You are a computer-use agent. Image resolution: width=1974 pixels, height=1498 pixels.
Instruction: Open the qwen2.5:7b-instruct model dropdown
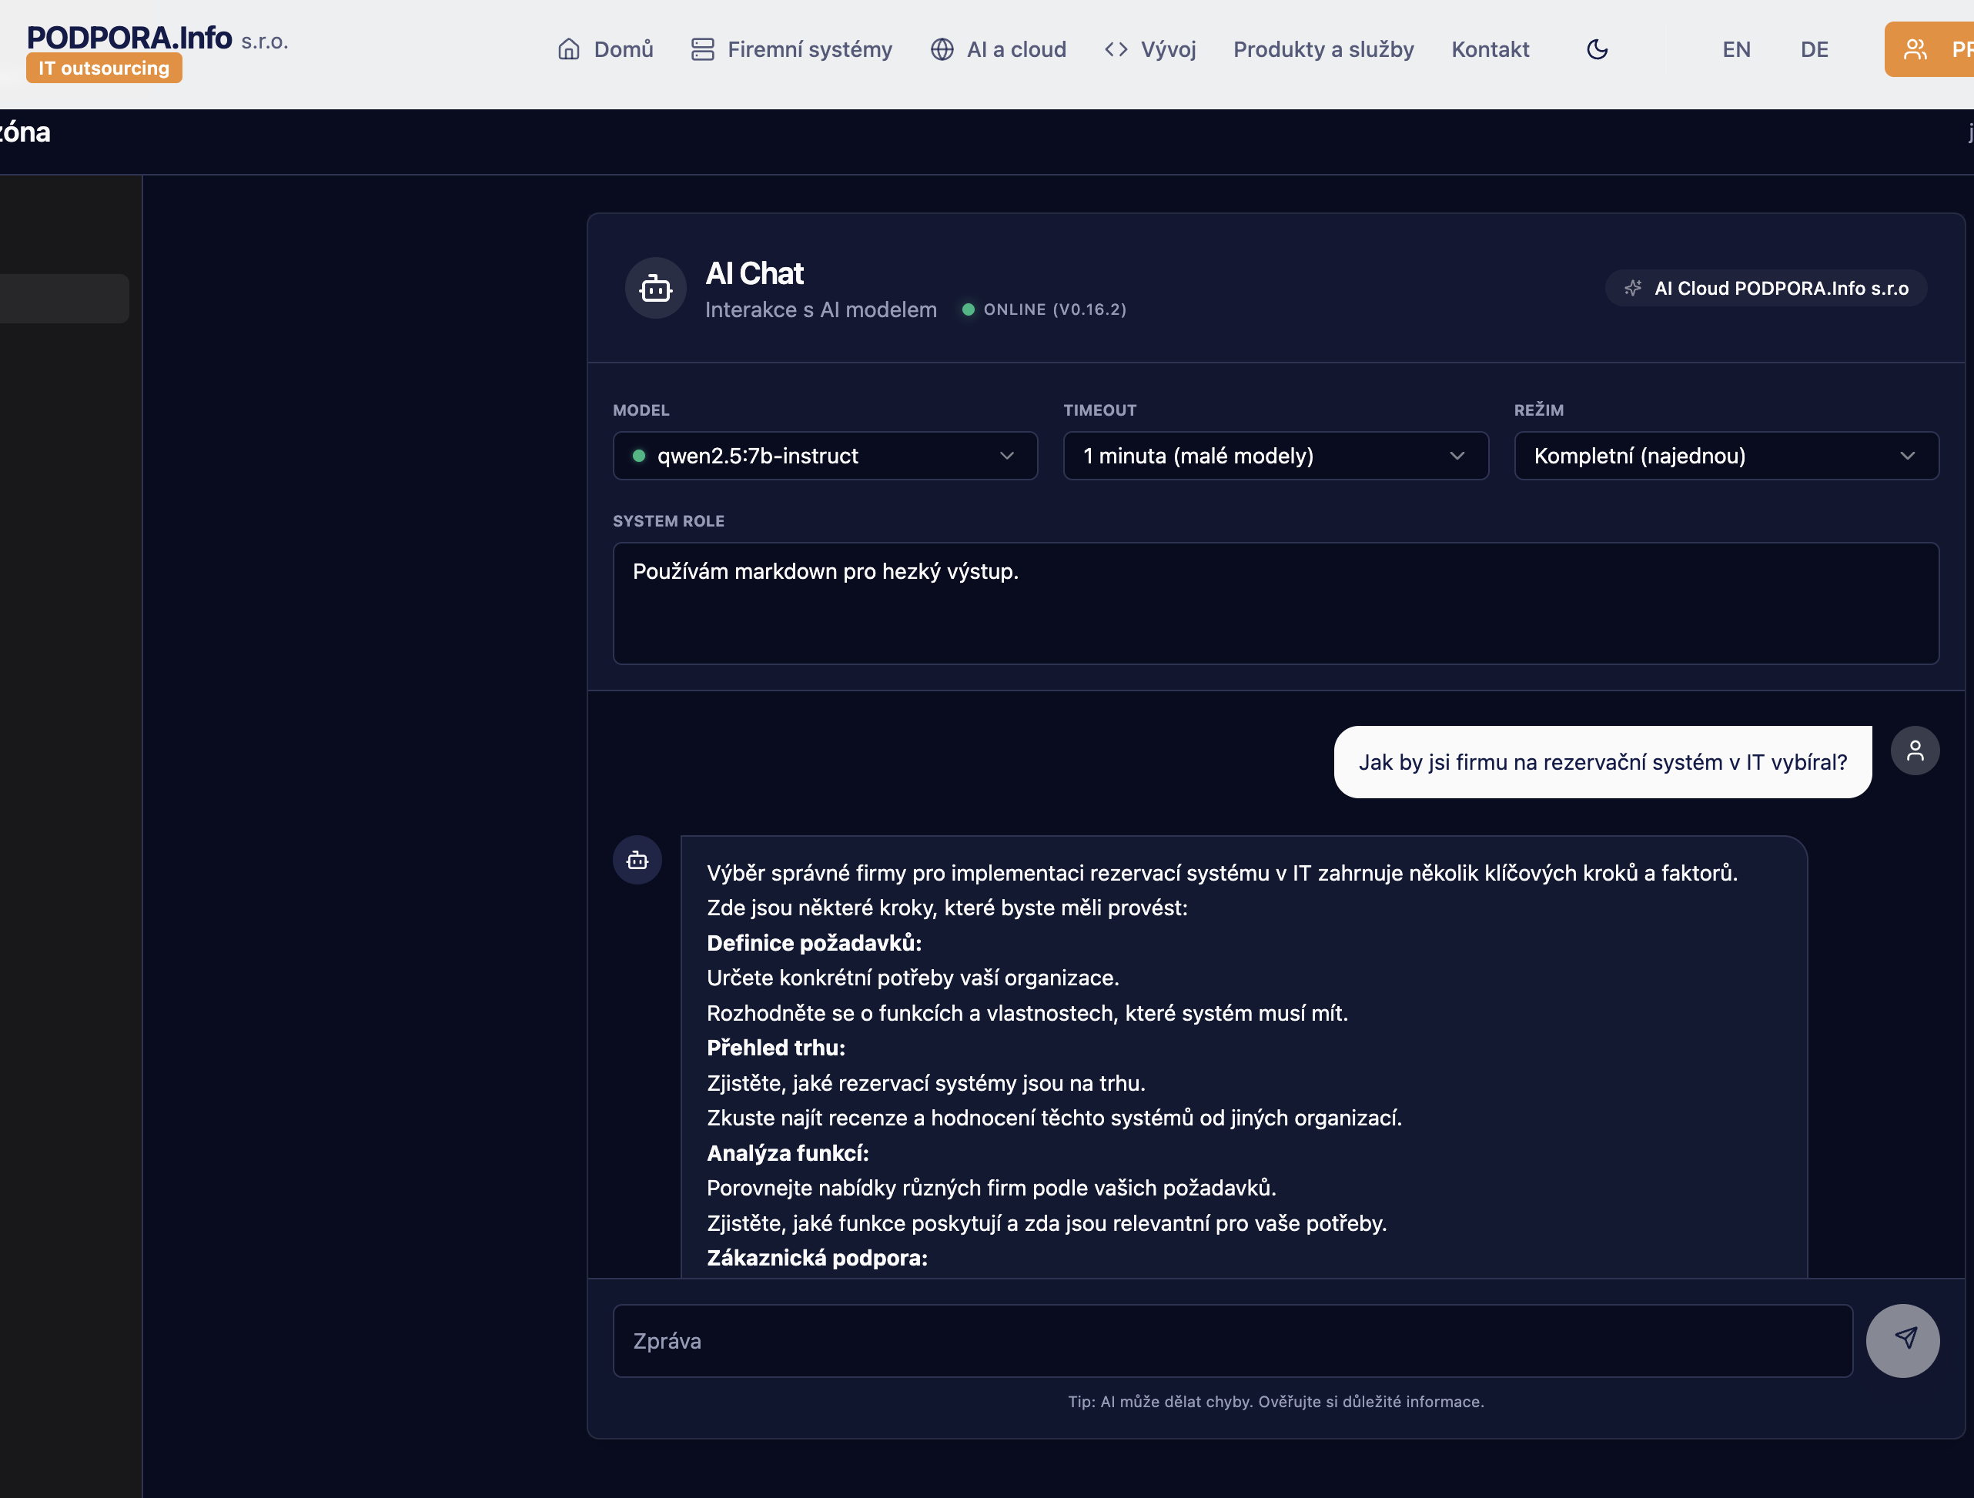(x=825, y=456)
